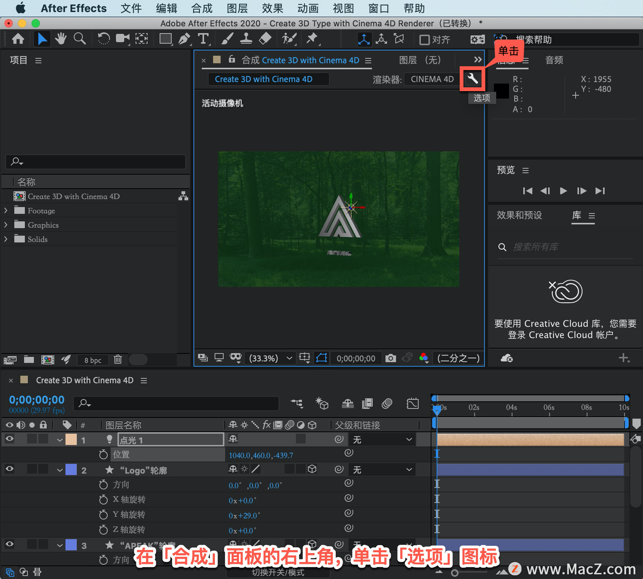643x579 pixels.
Task: Open the 效果 menu
Action: (x=273, y=8)
